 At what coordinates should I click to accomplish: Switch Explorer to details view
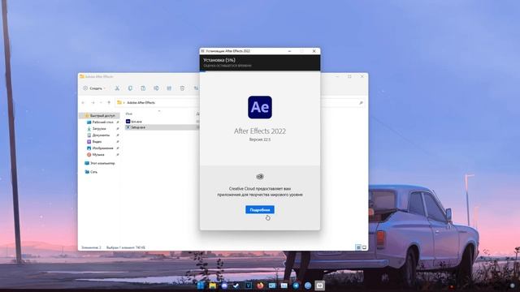[358, 247]
